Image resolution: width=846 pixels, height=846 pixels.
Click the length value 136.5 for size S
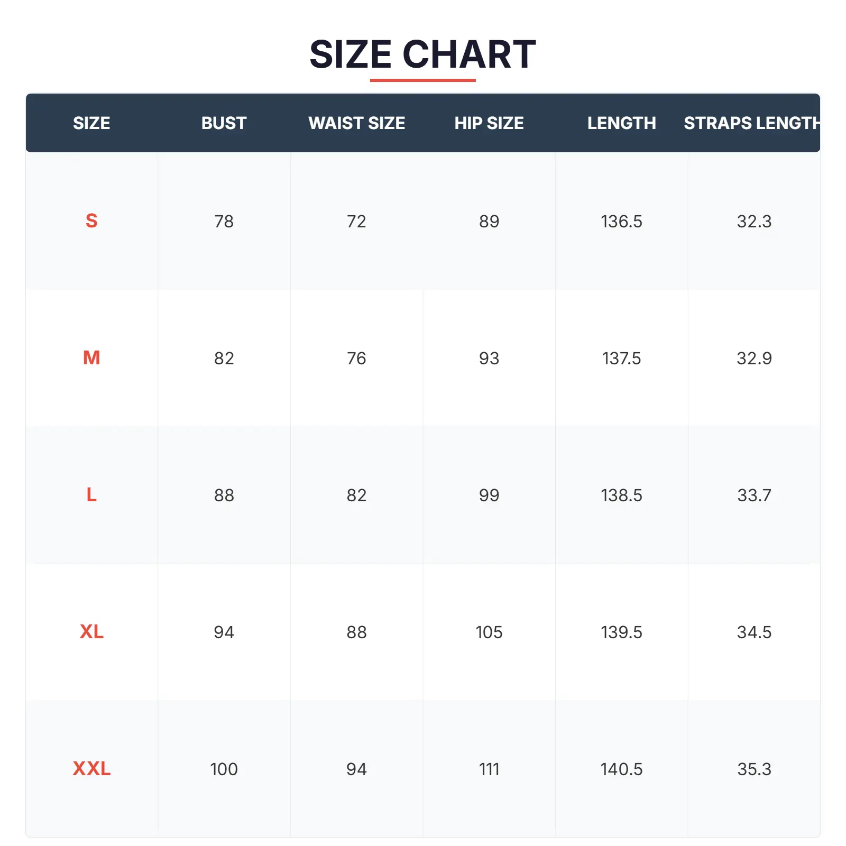coord(621,221)
